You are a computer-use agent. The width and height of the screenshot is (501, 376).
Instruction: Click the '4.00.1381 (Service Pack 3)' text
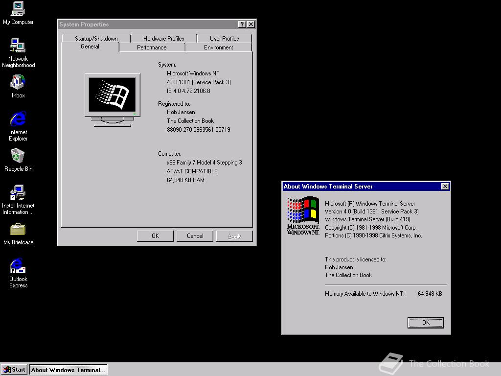pos(199,82)
